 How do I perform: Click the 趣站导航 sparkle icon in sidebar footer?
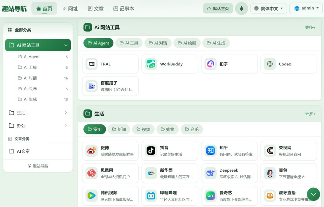pos(30,166)
